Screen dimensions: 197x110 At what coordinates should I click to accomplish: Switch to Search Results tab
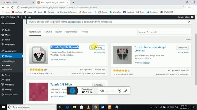[x=35, y=32]
